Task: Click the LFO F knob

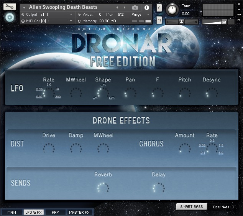Action: pyautogui.click(x=158, y=92)
